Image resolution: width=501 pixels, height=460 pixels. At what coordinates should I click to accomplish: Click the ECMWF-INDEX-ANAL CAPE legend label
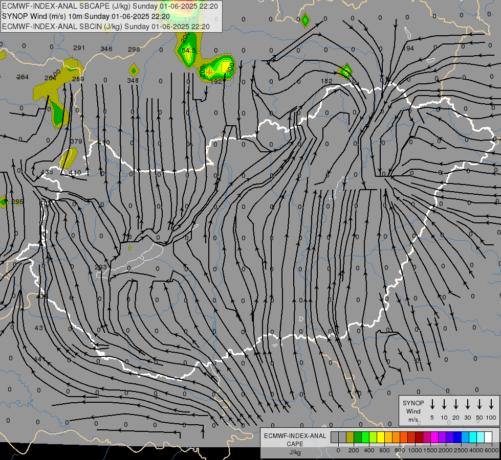295,440
